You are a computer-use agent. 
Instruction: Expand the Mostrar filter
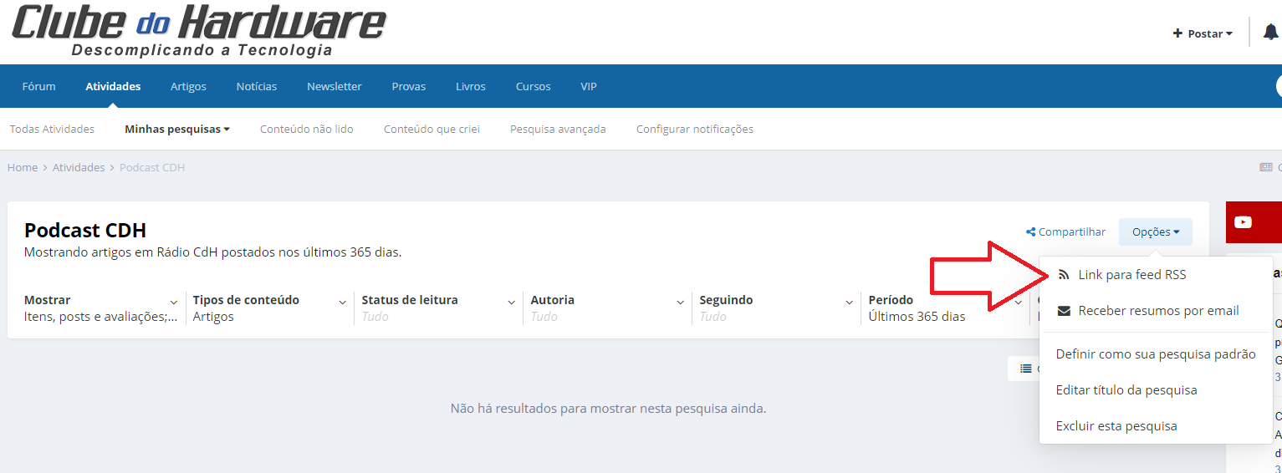[x=101, y=308]
